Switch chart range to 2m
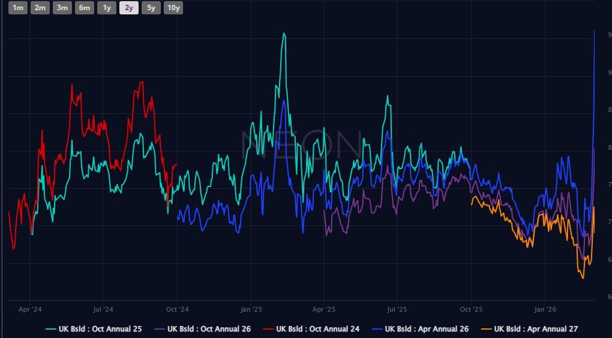This screenshot has height=338, width=612. coord(40,8)
